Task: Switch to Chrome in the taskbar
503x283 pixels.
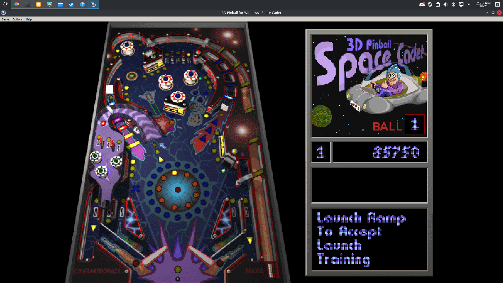Action: tap(17, 4)
